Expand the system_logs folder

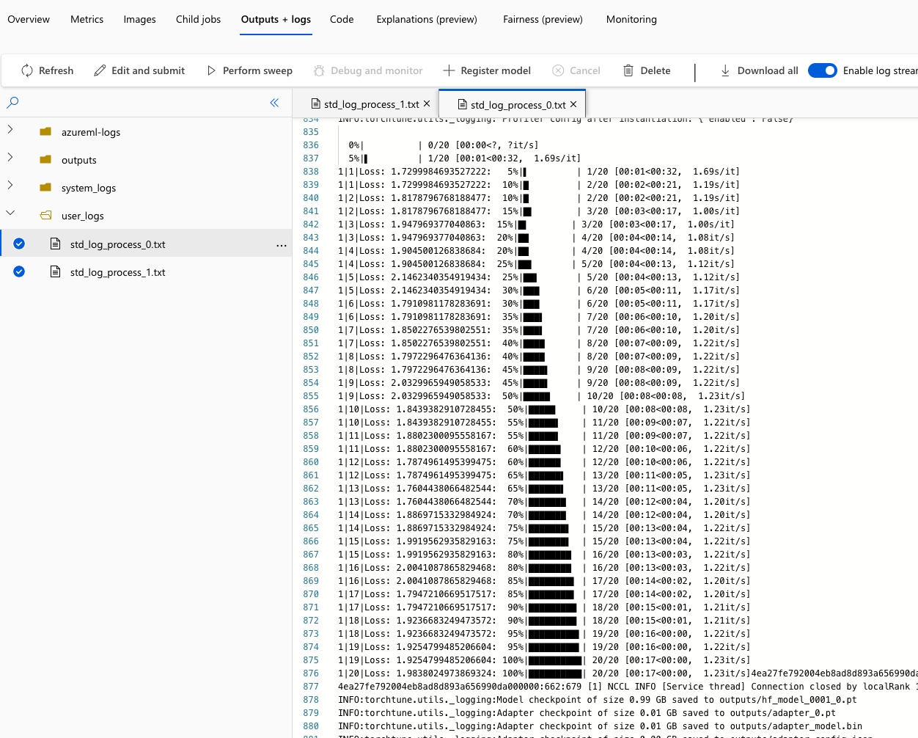10,186
